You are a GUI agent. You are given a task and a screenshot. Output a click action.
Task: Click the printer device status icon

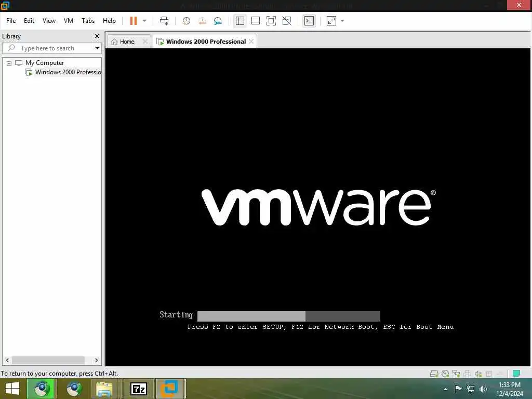(467, 374)
